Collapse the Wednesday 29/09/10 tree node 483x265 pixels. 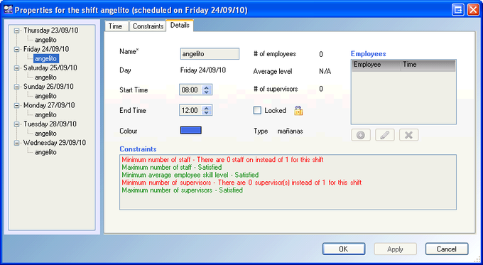click(16, 143)
